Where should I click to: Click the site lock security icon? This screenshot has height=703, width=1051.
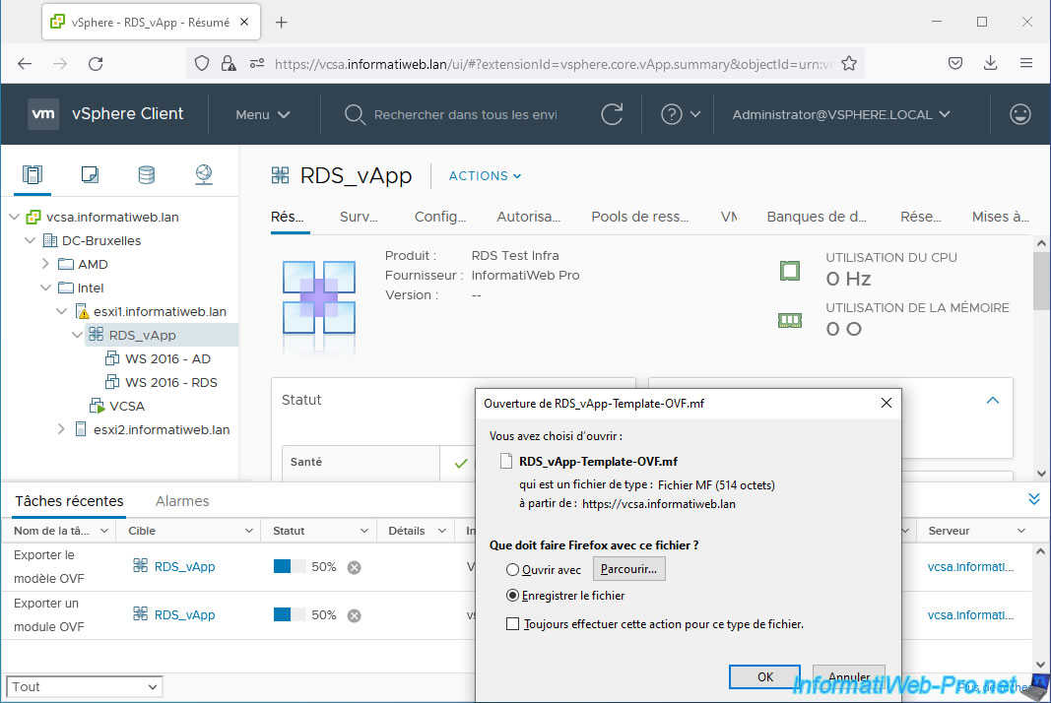[x=229, y=64]
